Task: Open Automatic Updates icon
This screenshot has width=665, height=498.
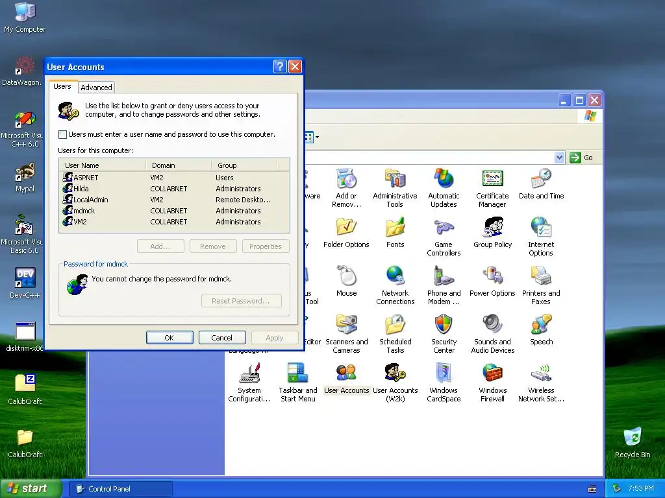Action: click(444, 187)
